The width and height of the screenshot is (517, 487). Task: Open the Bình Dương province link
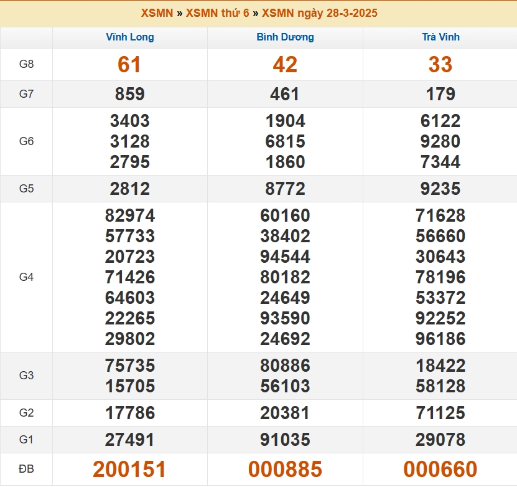(285, 37)
